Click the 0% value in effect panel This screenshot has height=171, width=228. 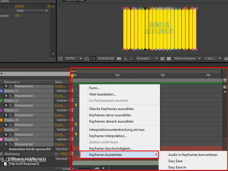coord(17,16)
